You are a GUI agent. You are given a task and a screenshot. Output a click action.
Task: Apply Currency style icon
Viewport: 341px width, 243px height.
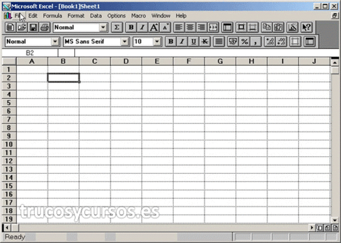[x=233, y=41]
